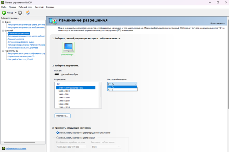Screen dimensions: 229x152
Task: Select Использовать настройки цвета NVIDIA radio
Action: pos(58,138)
